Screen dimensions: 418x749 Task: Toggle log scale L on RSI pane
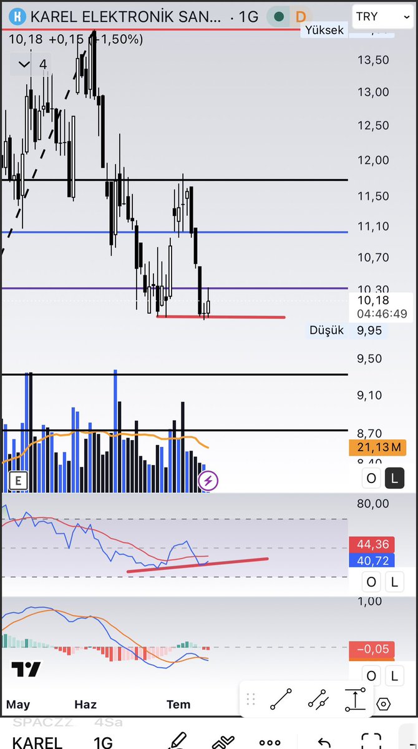click(394, 582)
